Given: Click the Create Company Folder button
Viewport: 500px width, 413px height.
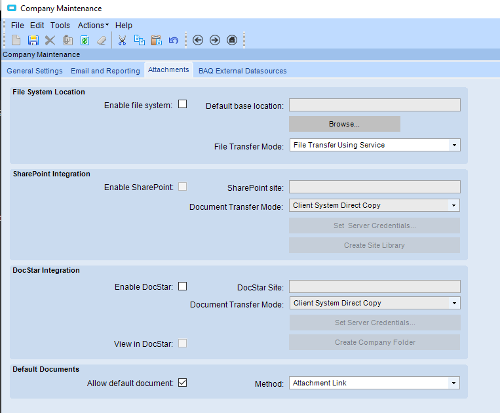Looking at the screenshot, I should (x=374, y=342).
